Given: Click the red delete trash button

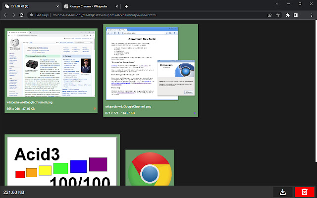Looking at the screenshot, I should (x=305, y=192).
